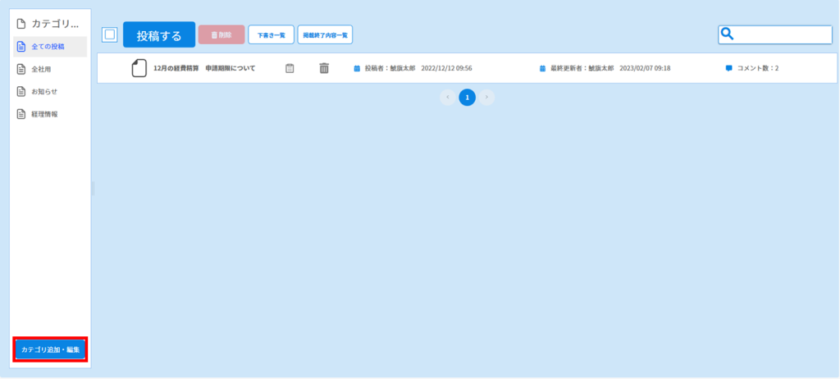Click the 投稿する button
840x379 pixels.
[x=159, y=34]
